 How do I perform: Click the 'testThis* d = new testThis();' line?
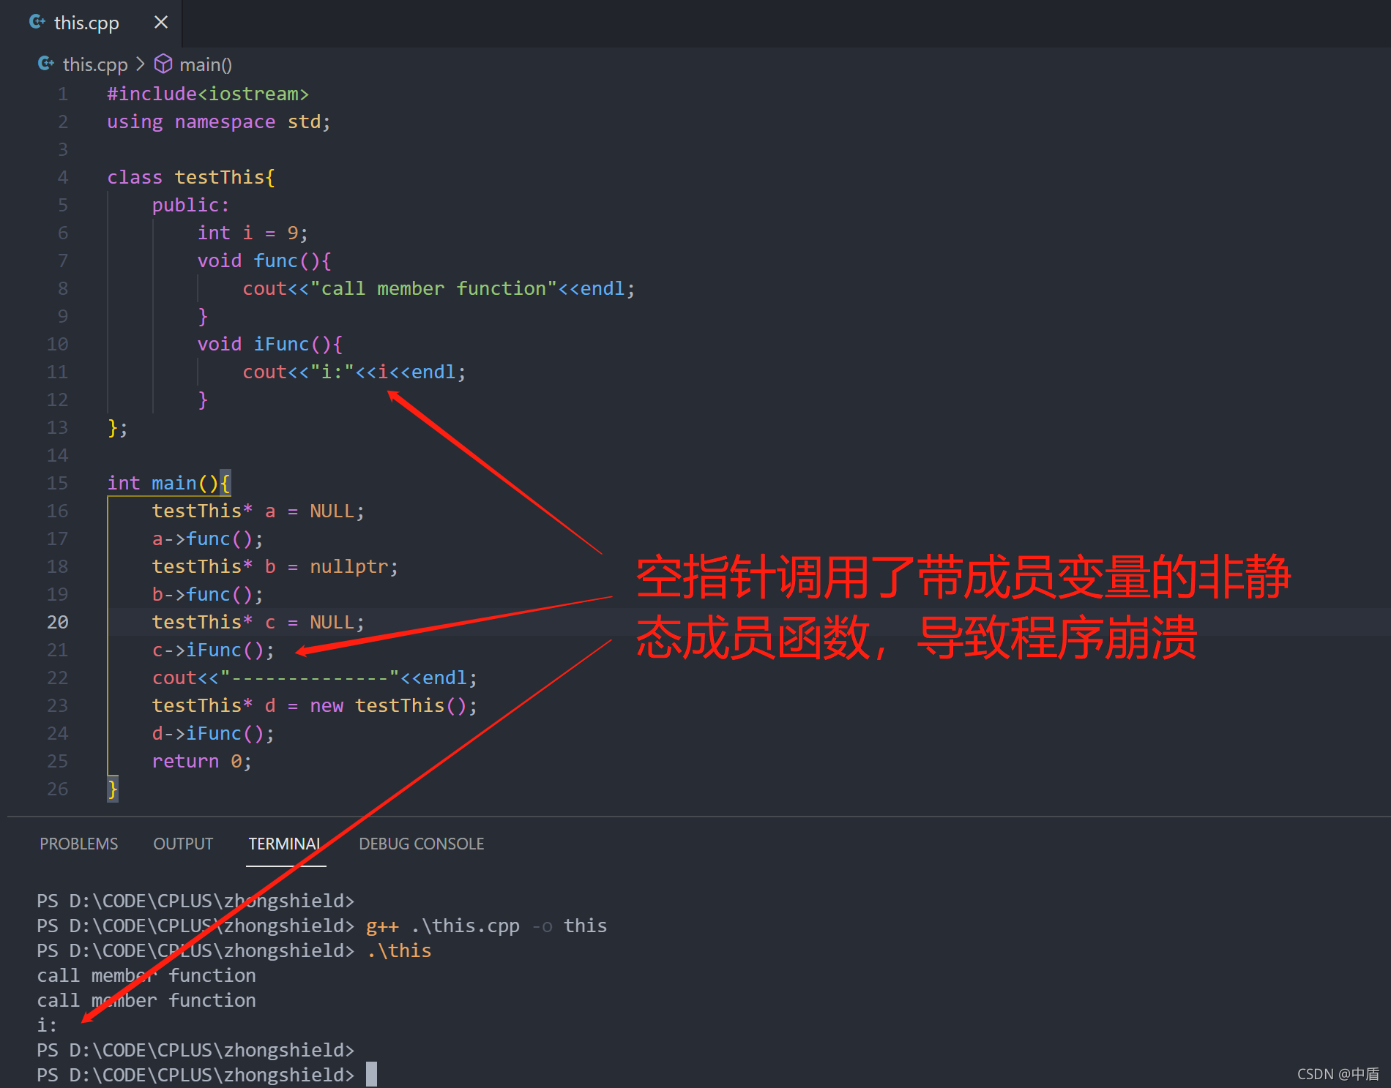[x=315, y=705]
